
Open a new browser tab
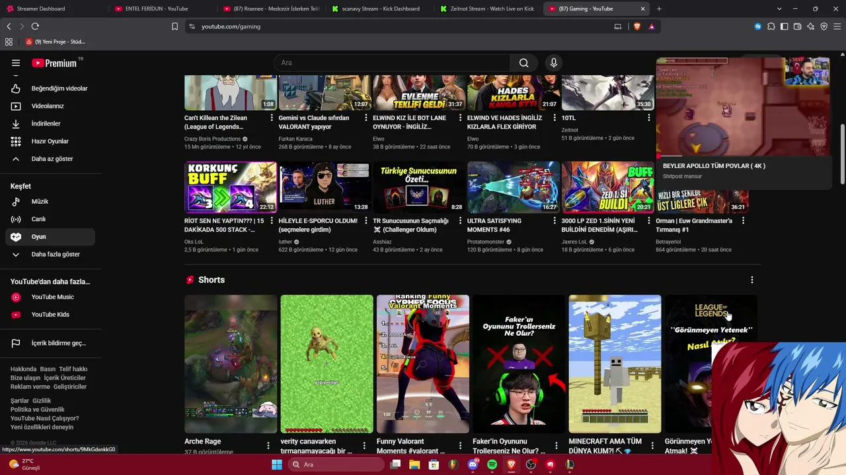click(659, 9)
